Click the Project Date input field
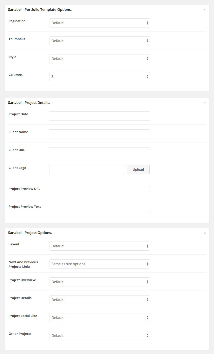214x354 pixels. tap(99, 116)
